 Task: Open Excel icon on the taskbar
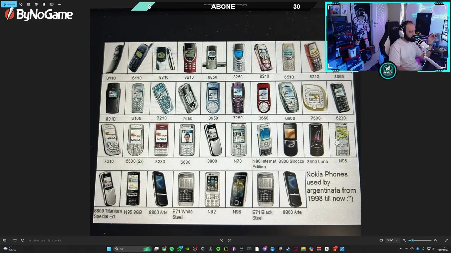[x=249, y=249]
